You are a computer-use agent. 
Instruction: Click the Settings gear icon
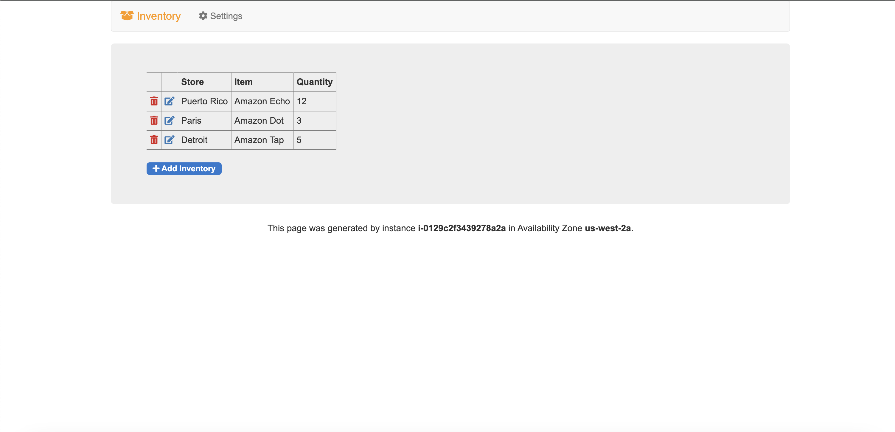coord(203,16)
